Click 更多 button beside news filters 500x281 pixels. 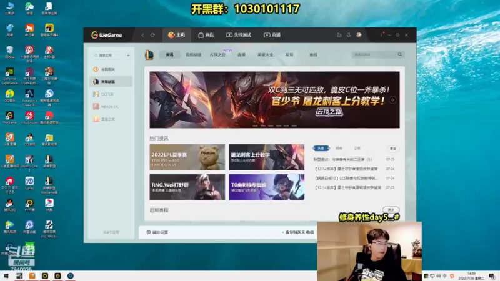pos(393,149)
